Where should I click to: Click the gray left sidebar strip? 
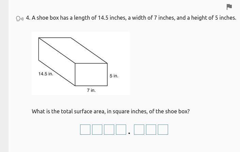tap(4, 76)
